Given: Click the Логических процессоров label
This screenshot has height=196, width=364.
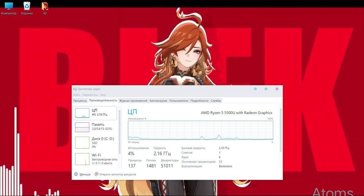Looking at the screenshot, I should click(x=198, y=162).
